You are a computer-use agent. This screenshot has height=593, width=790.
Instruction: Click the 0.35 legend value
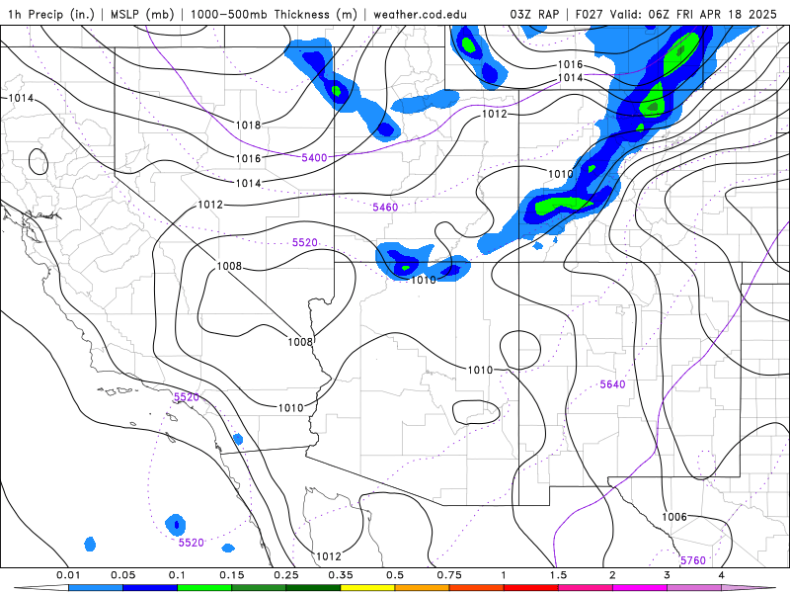[x=341, y=575]
